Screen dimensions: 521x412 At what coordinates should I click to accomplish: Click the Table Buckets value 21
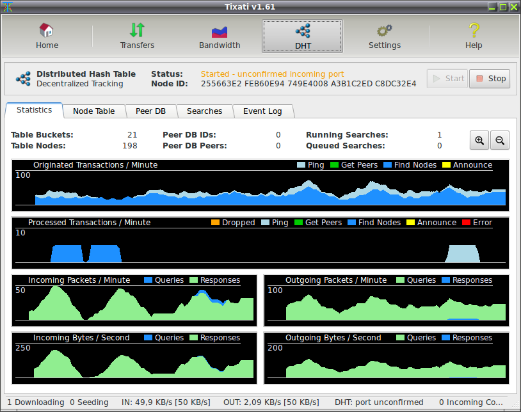[x=132, y=135]
